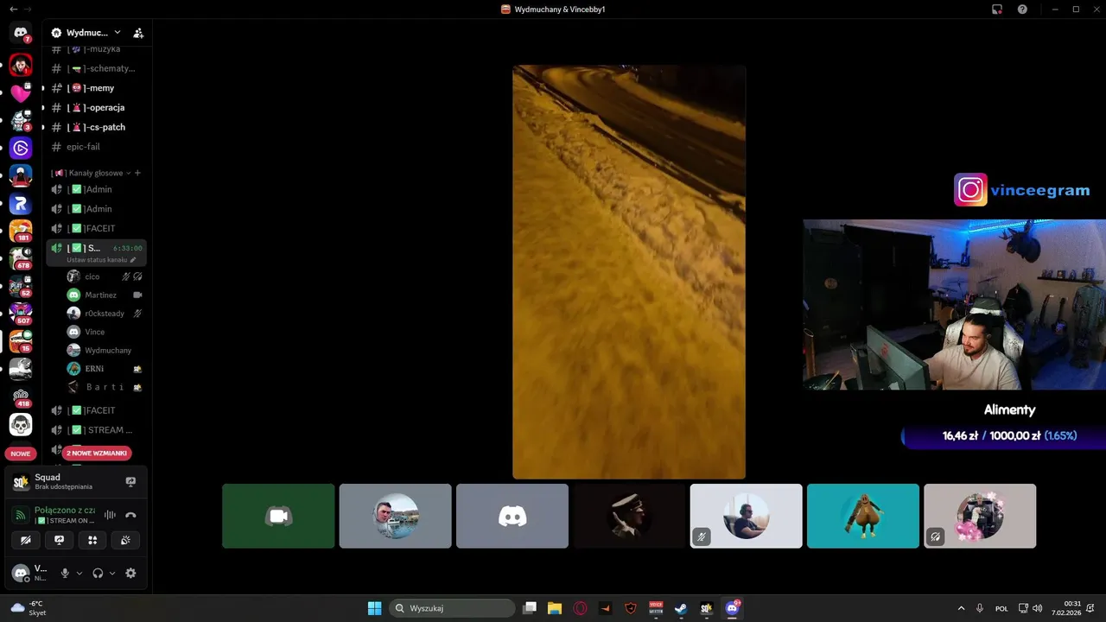Create a voice channel with plus icon
1106x622 pixels.
coord(137,173)
